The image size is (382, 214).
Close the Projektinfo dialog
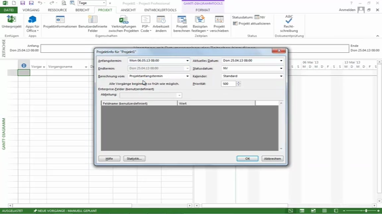click(x=279, y=51)
